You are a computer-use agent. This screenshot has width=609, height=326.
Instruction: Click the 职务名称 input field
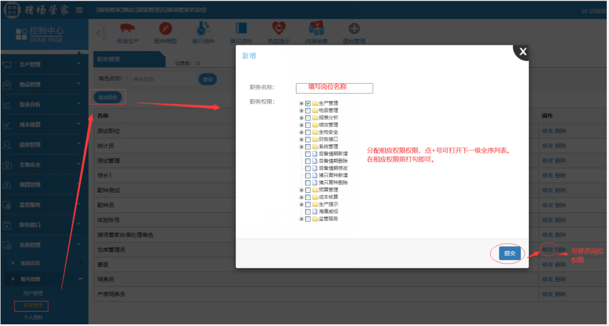pos(334,88)
